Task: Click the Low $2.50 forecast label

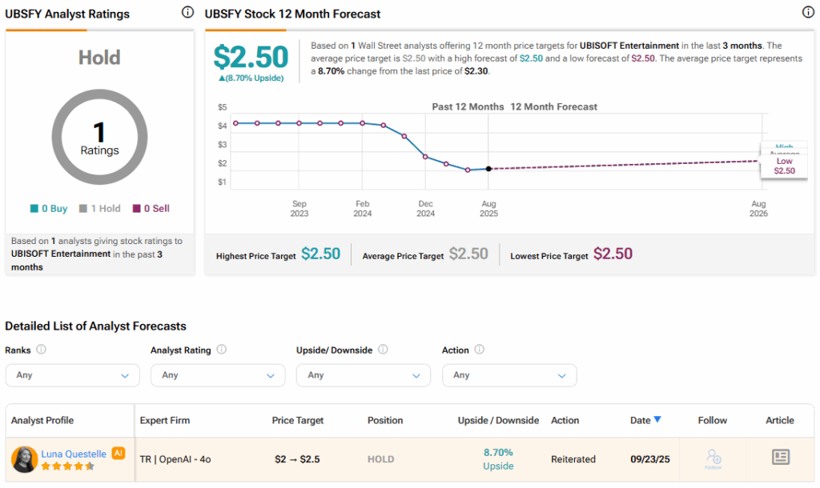Action: (x=784, y=166)
